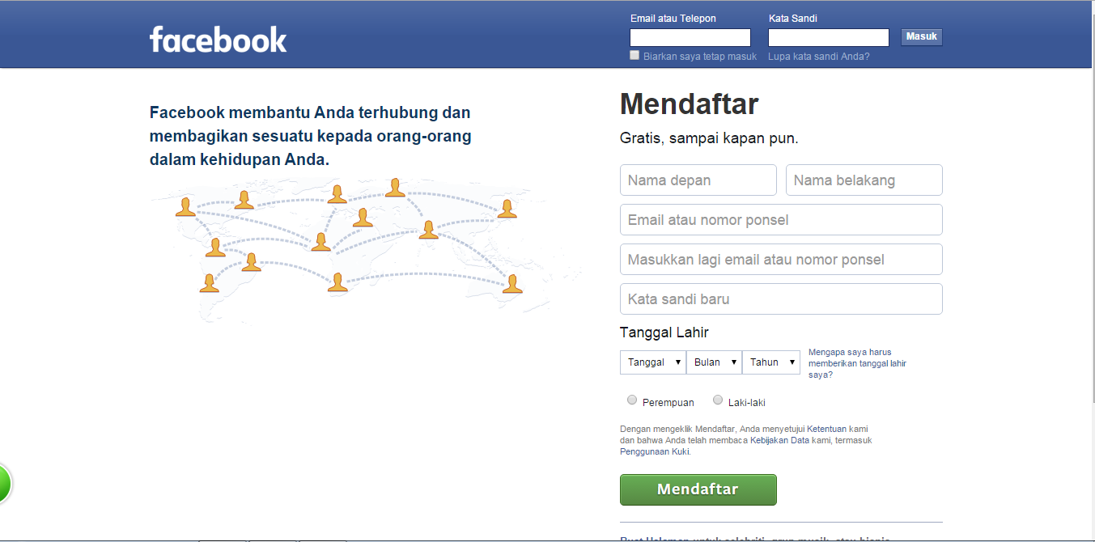Select the Laki-laki radio button
The width and height of the screenshot is (1095, 542).
718,400
